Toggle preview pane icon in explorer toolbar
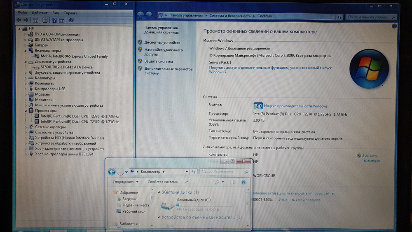Viewport: 412px width, 232px height. click(233, 182)
